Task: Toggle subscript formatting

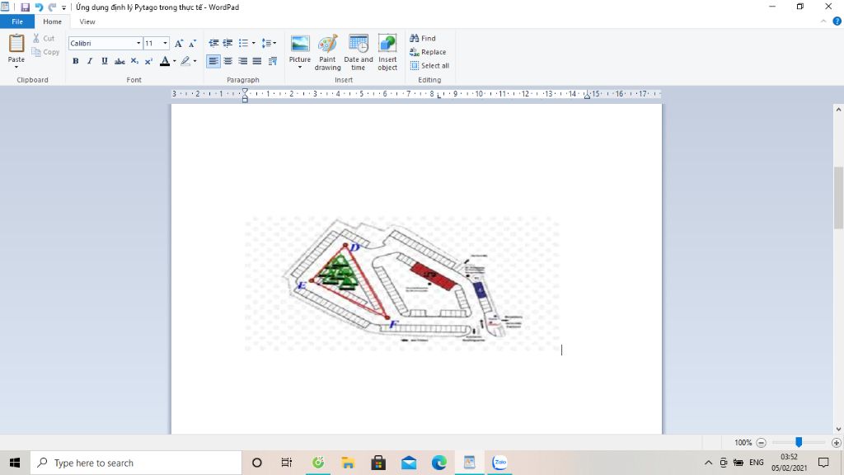Action: (134, 61)
